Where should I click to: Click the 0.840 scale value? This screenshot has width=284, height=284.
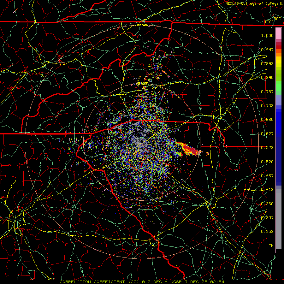[x=267, y=77]
